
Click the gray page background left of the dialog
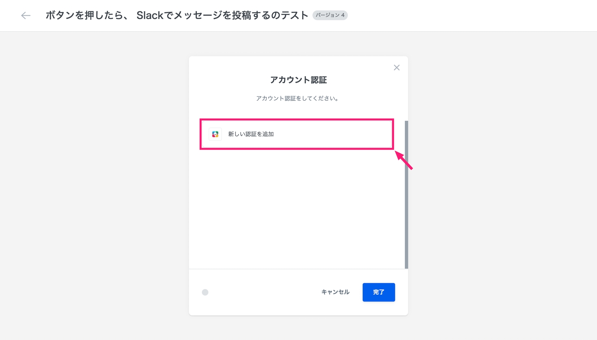93,182
